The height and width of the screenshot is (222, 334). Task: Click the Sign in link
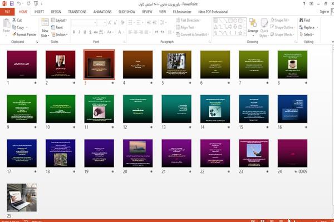tap(324, 12)
